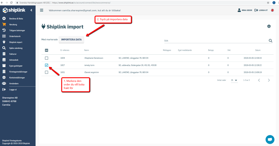Viewport: 279px width, 146px height.
Task: Click the Adressbok book icon
Action: tap(4, 60)
